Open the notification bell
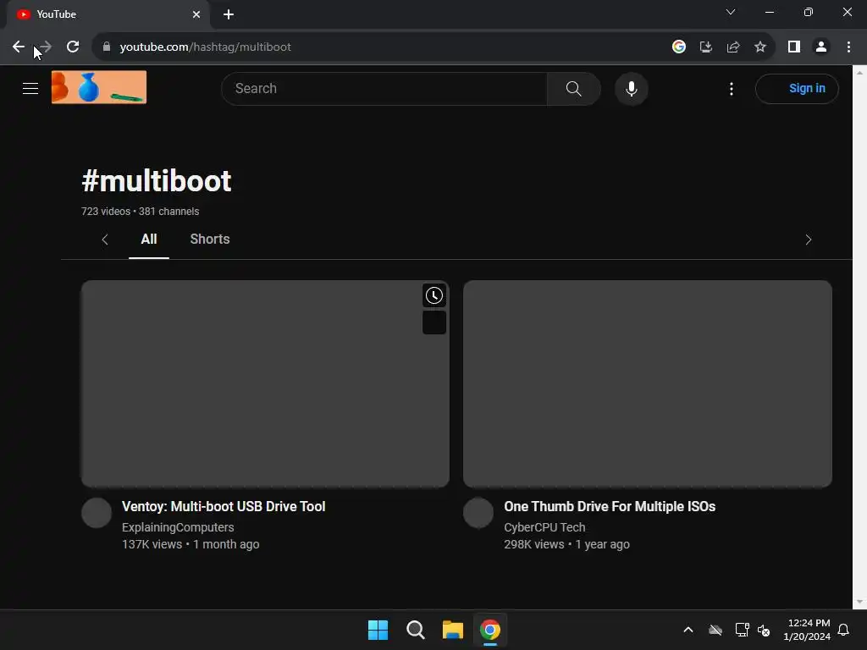 (844, 630)
